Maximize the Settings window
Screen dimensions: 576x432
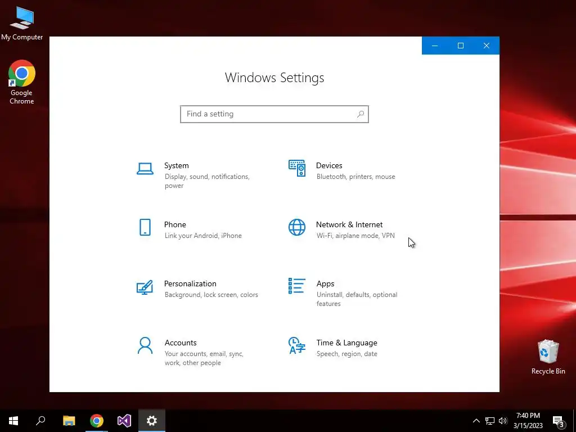[461, 46]
